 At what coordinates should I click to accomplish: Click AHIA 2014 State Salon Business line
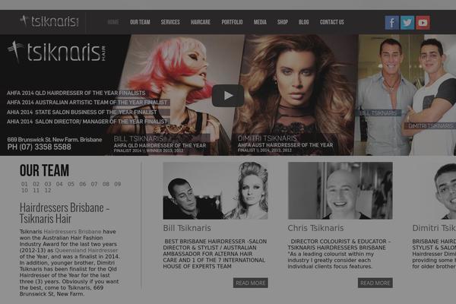coord(82,112)
